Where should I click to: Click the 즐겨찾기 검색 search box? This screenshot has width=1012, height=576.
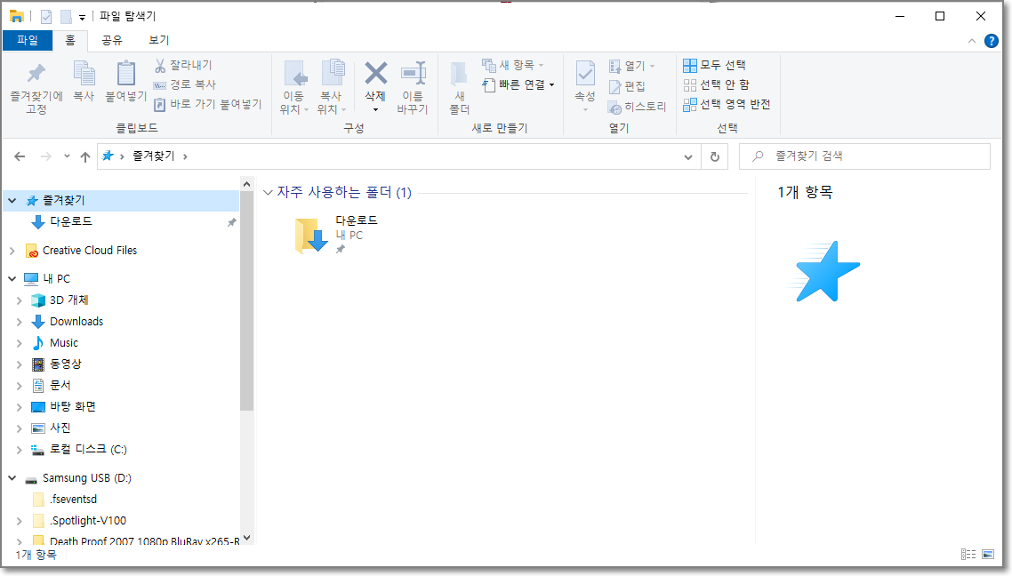click(864, 156)
